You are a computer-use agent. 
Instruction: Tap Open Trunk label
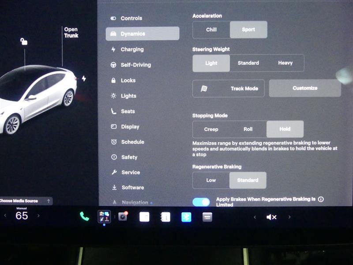click(71, 32)
